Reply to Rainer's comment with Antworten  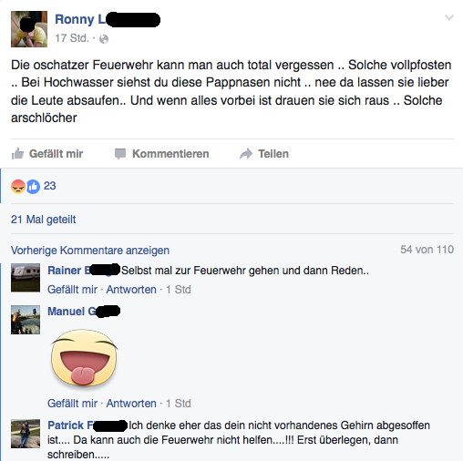[131, 290]
